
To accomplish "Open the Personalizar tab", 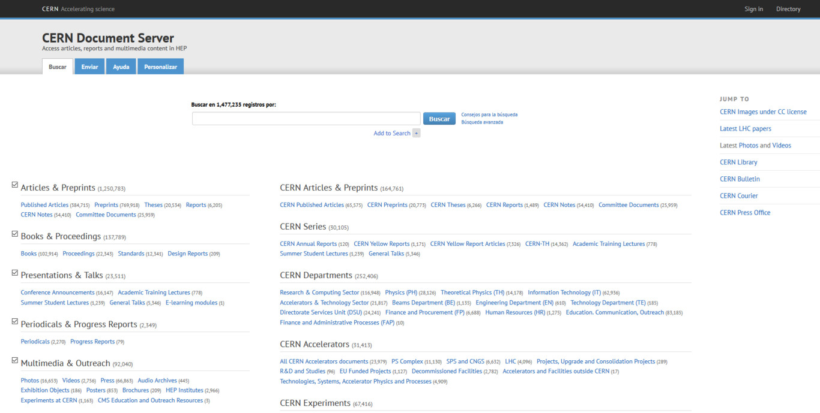I will click(x=160, y=67).
